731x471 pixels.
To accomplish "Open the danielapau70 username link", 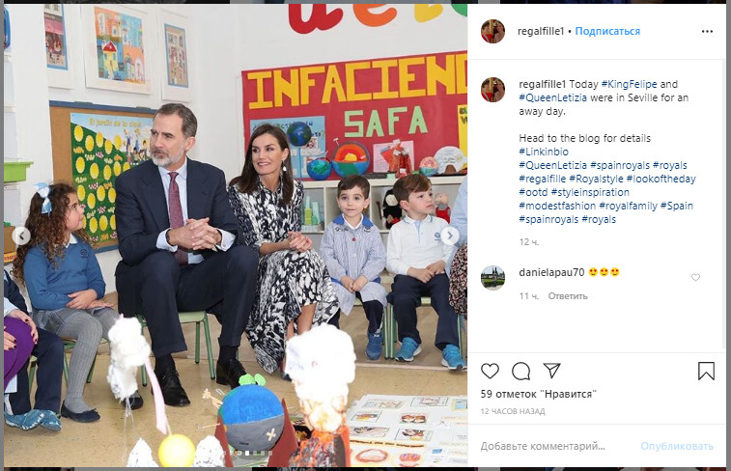I will (551, 272).
